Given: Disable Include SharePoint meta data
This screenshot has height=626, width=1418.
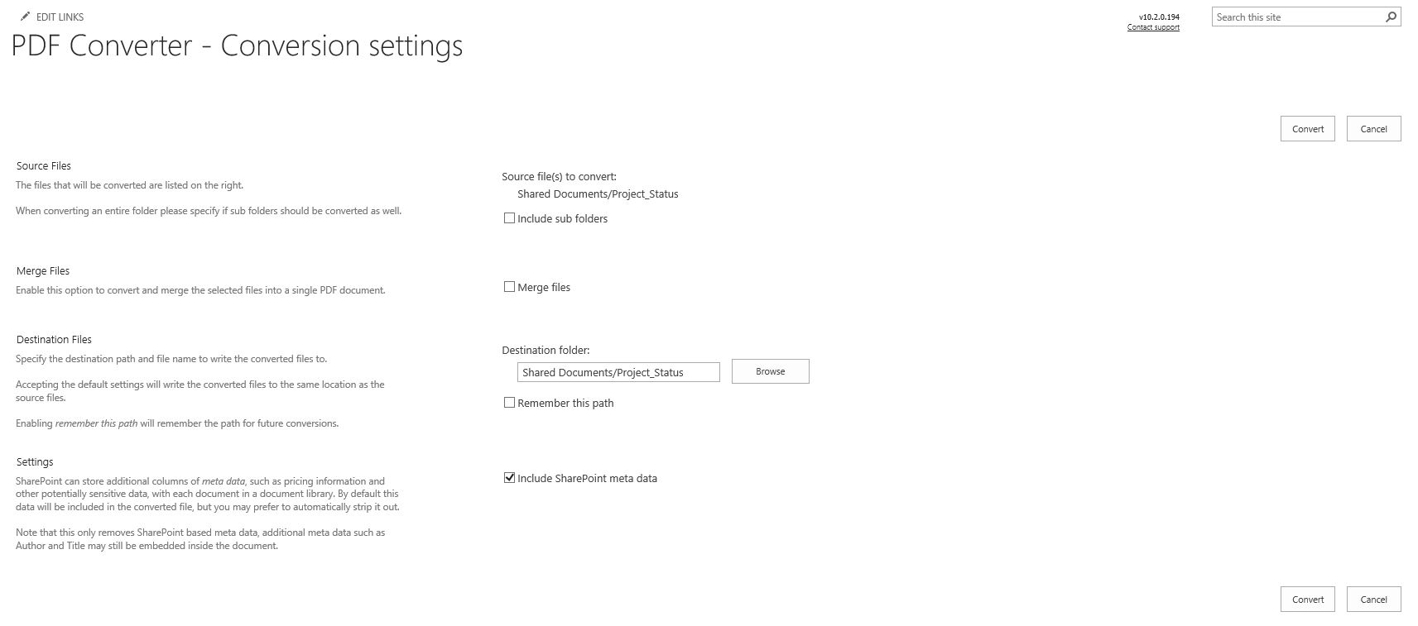Looking at the screenshot, I should click(x=508, y=477).
